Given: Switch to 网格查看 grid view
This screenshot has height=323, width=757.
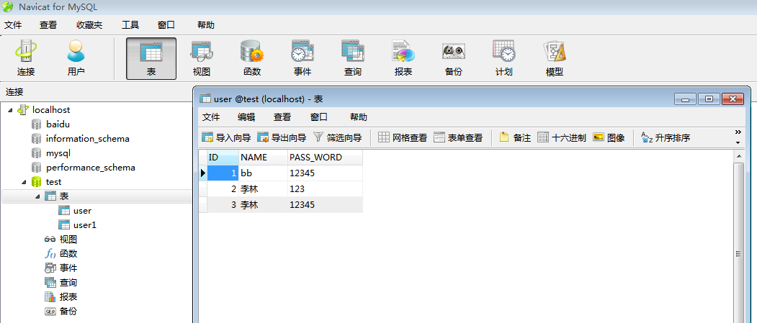Looking at the screenshot, I should (403, 137).
